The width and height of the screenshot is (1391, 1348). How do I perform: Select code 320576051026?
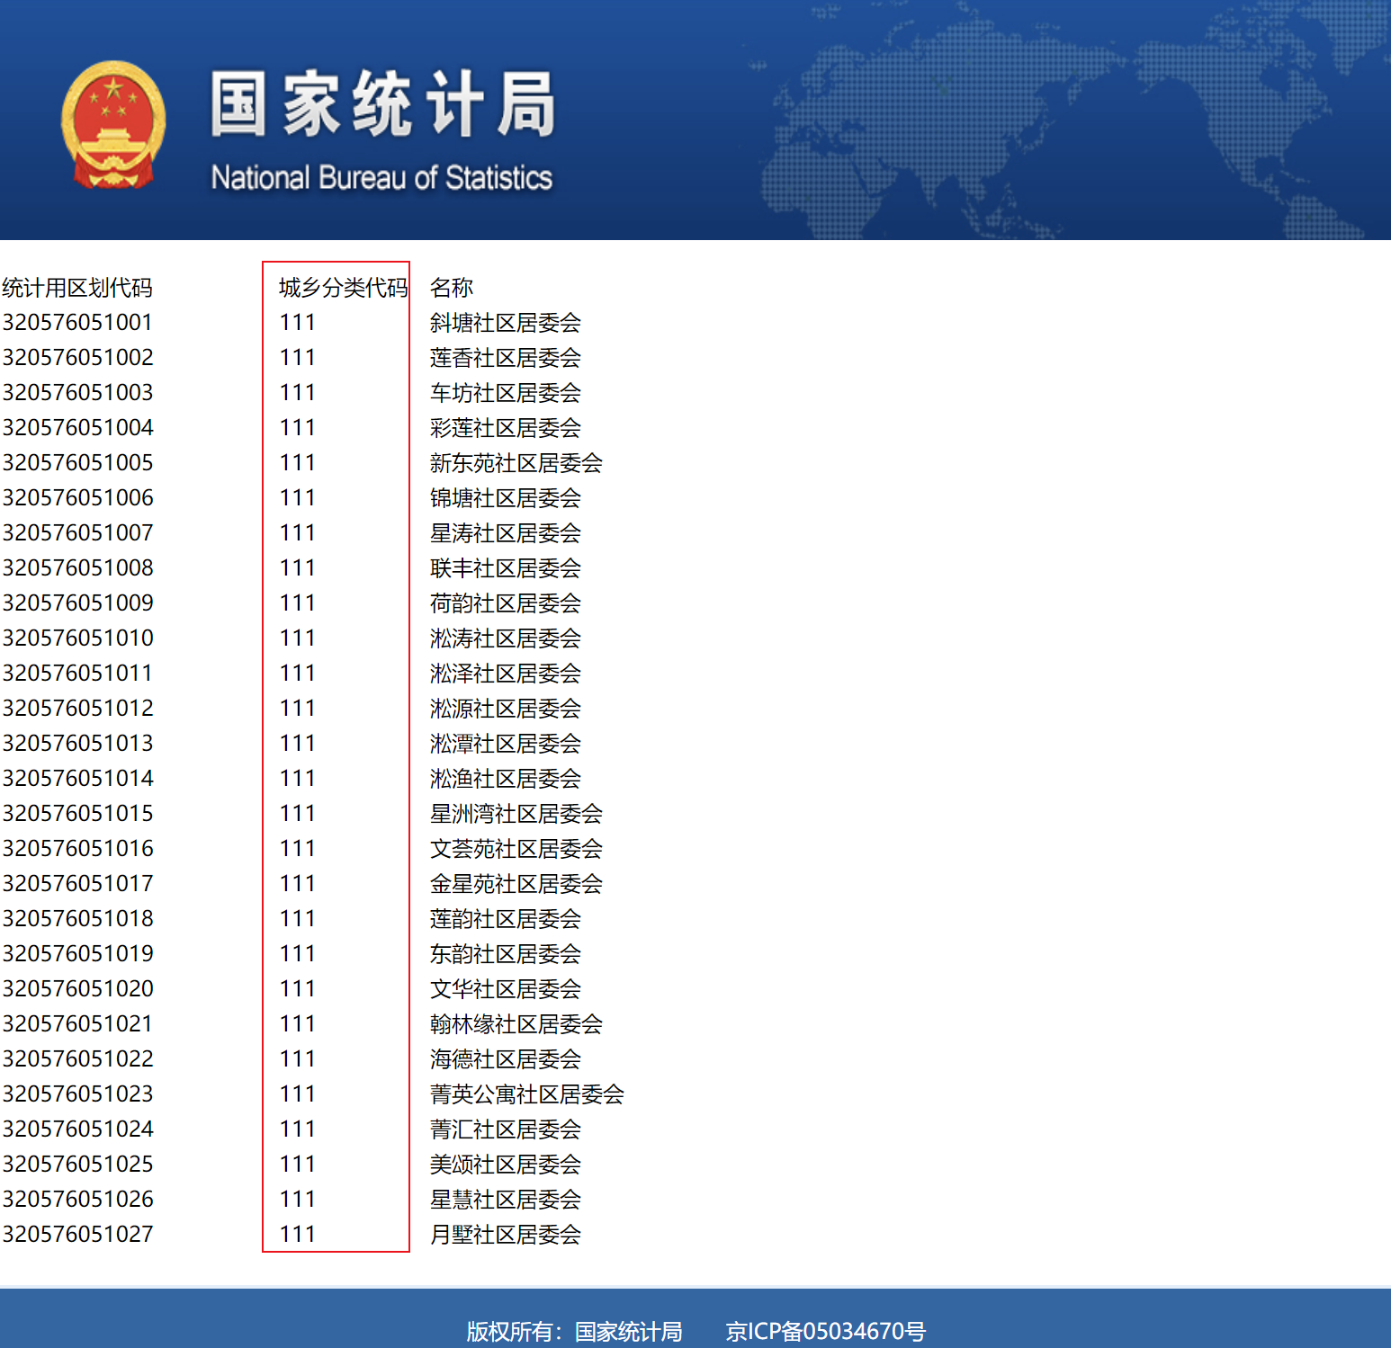pos(77,1199)
